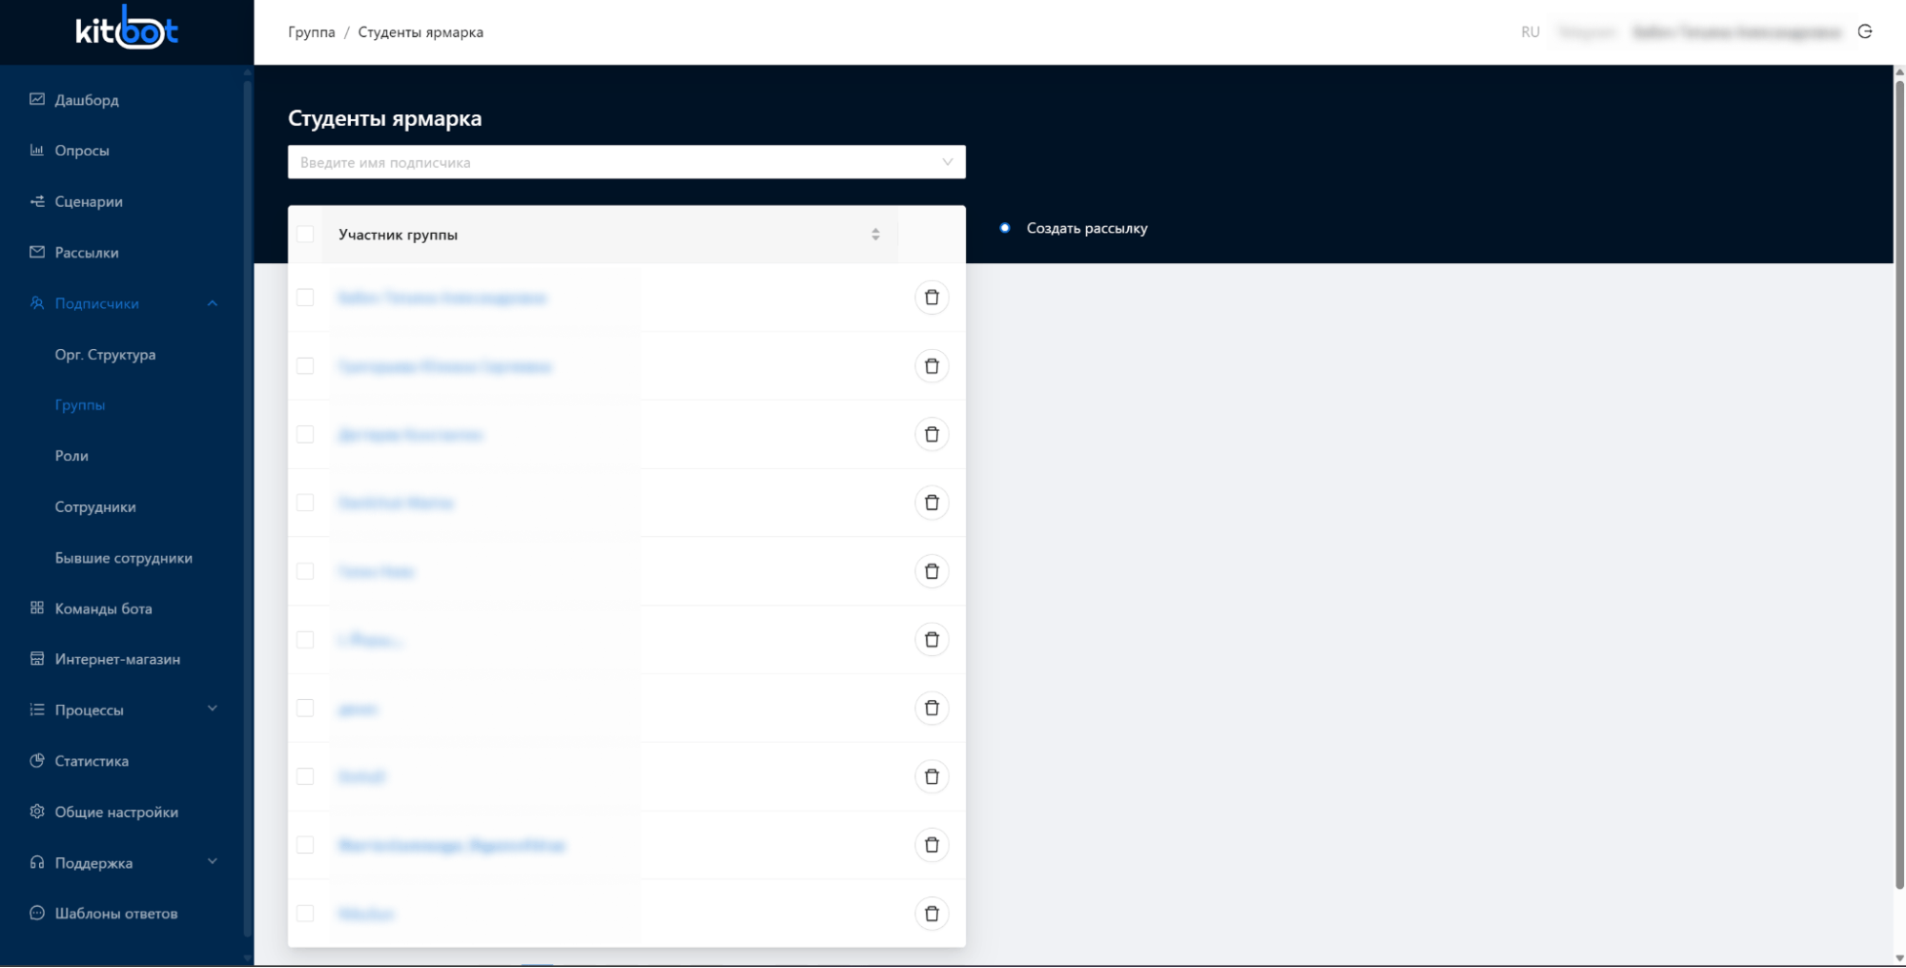Click the trash icon in the third member row
The image size is (1906, 968).
932,434
